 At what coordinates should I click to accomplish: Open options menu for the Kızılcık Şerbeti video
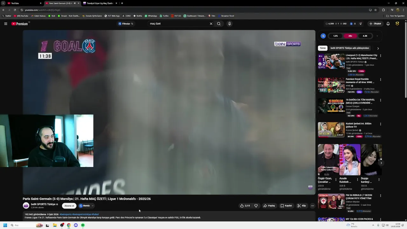click(x=380, y=124)
